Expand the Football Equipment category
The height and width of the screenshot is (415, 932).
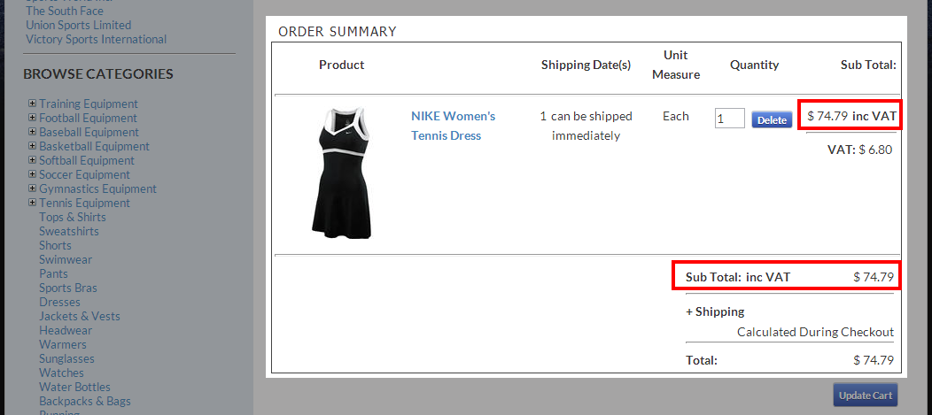32,118
